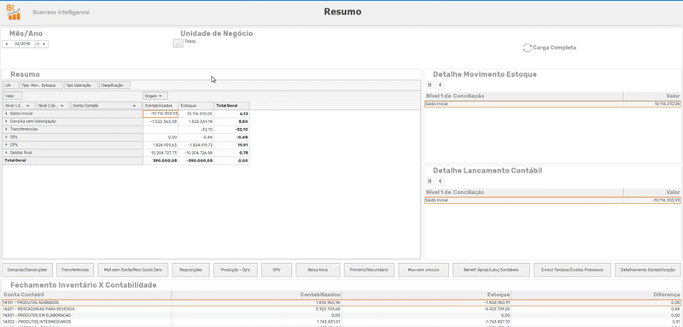Open the Detalhamento Contabilização view
Viewport: 683px width, 327px height.
pos(648,270)
